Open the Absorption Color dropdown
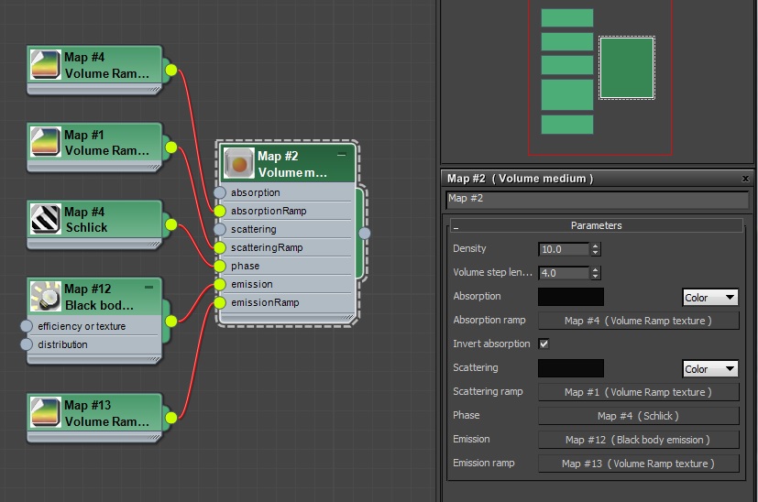Image resolution: width=758 pixels, height=502 pixels. click(710, 298)
